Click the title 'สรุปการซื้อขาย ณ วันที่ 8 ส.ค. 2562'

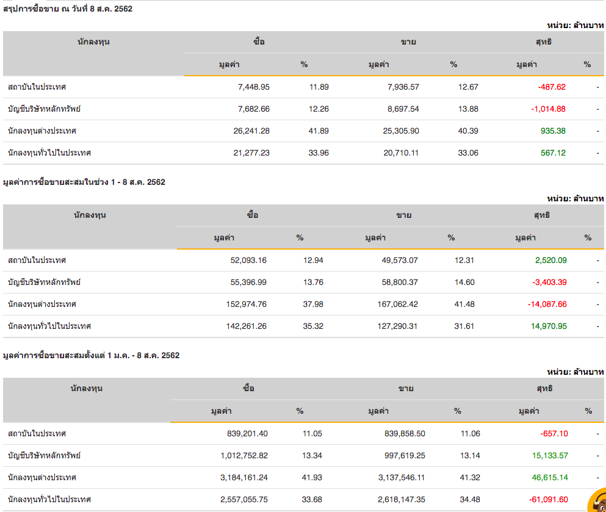tap(67, 9)
